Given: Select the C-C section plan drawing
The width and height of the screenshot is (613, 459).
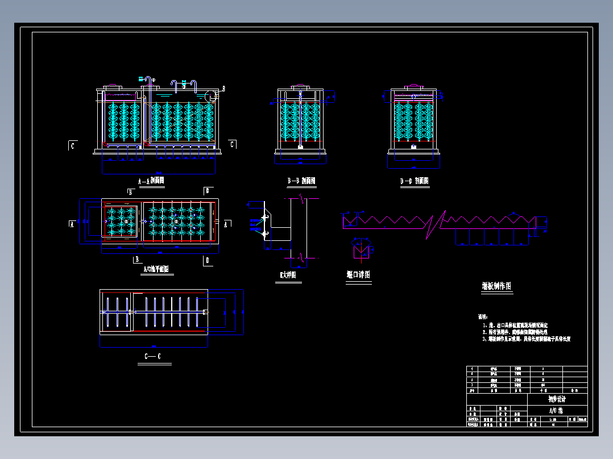Looking at the screenshot, I should point(172,318).
